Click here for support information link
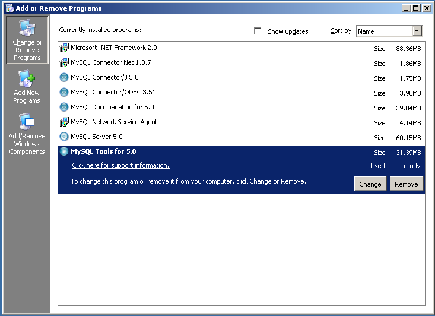 [x=120, y=166]
